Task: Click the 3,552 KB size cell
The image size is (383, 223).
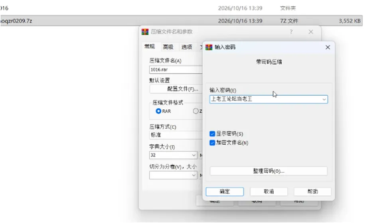Action: (x=349, y=21)
